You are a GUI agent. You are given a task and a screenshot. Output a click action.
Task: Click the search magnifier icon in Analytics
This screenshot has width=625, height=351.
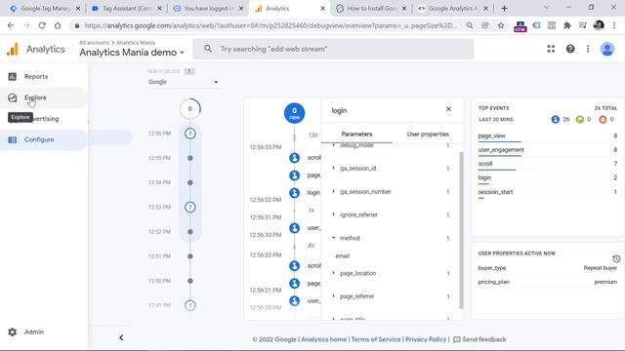[x=208, y=49]
